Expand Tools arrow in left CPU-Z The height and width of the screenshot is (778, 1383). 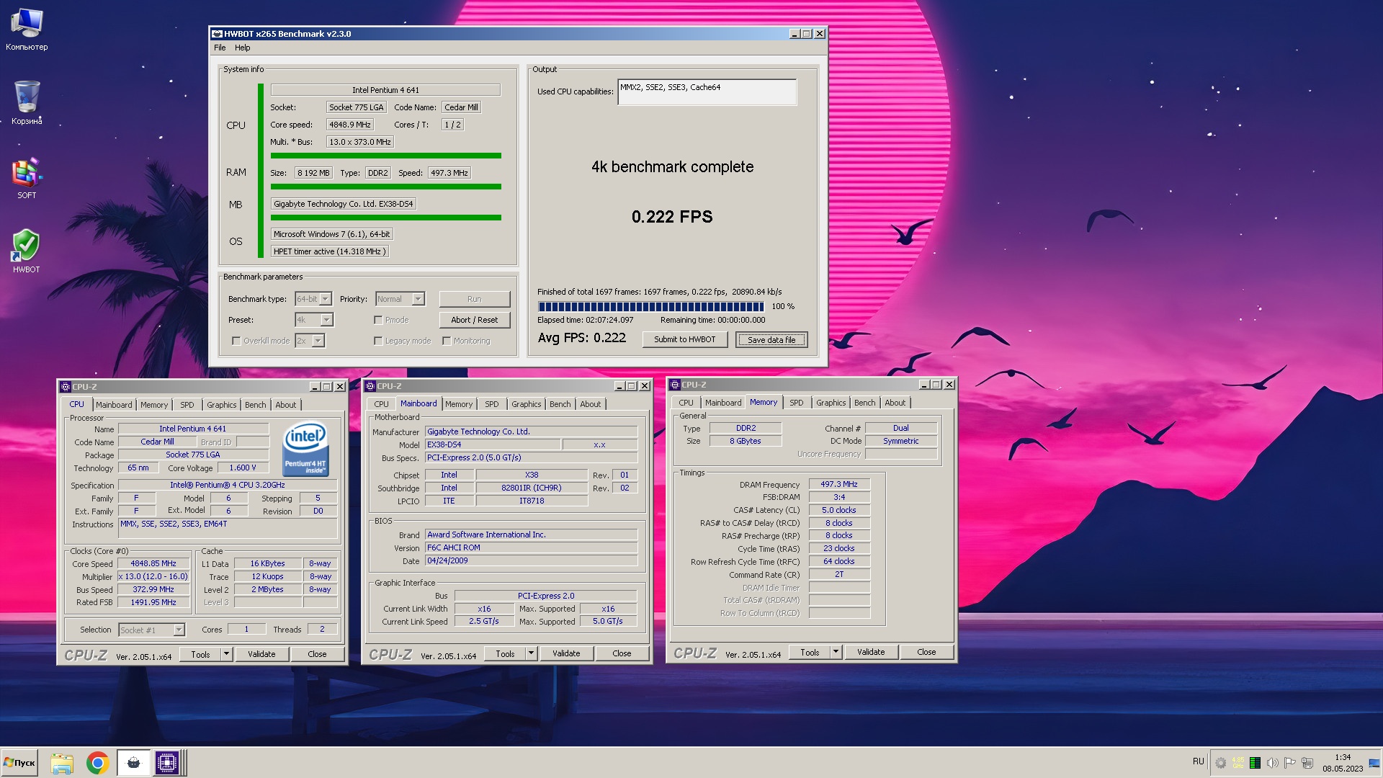[226, 654]
